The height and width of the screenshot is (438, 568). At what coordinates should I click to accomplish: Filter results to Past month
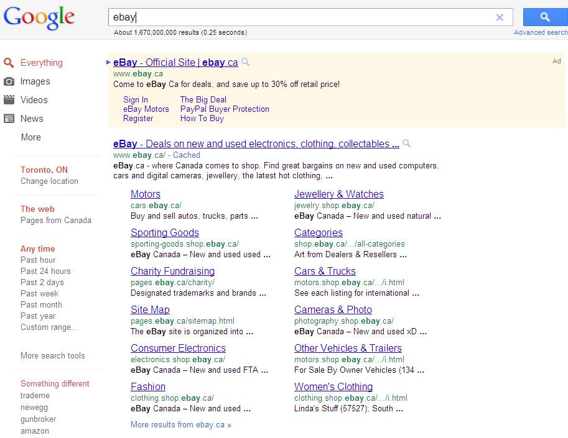tap(41, 304)
